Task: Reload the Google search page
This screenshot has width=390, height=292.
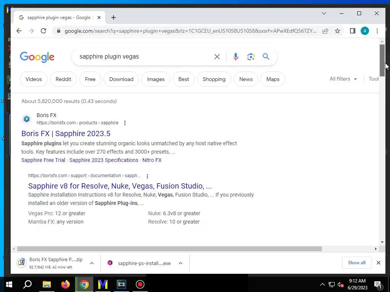Action: [43, 31]
